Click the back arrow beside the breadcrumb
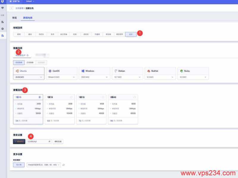 [12, 8]
